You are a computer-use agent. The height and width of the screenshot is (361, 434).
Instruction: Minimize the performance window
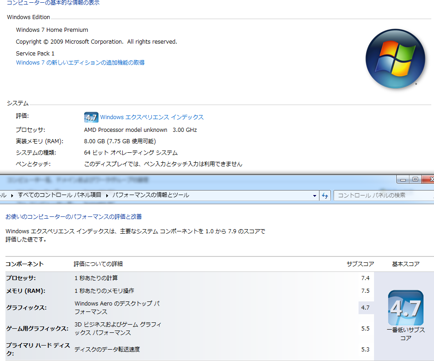click(x=403, y=180)
